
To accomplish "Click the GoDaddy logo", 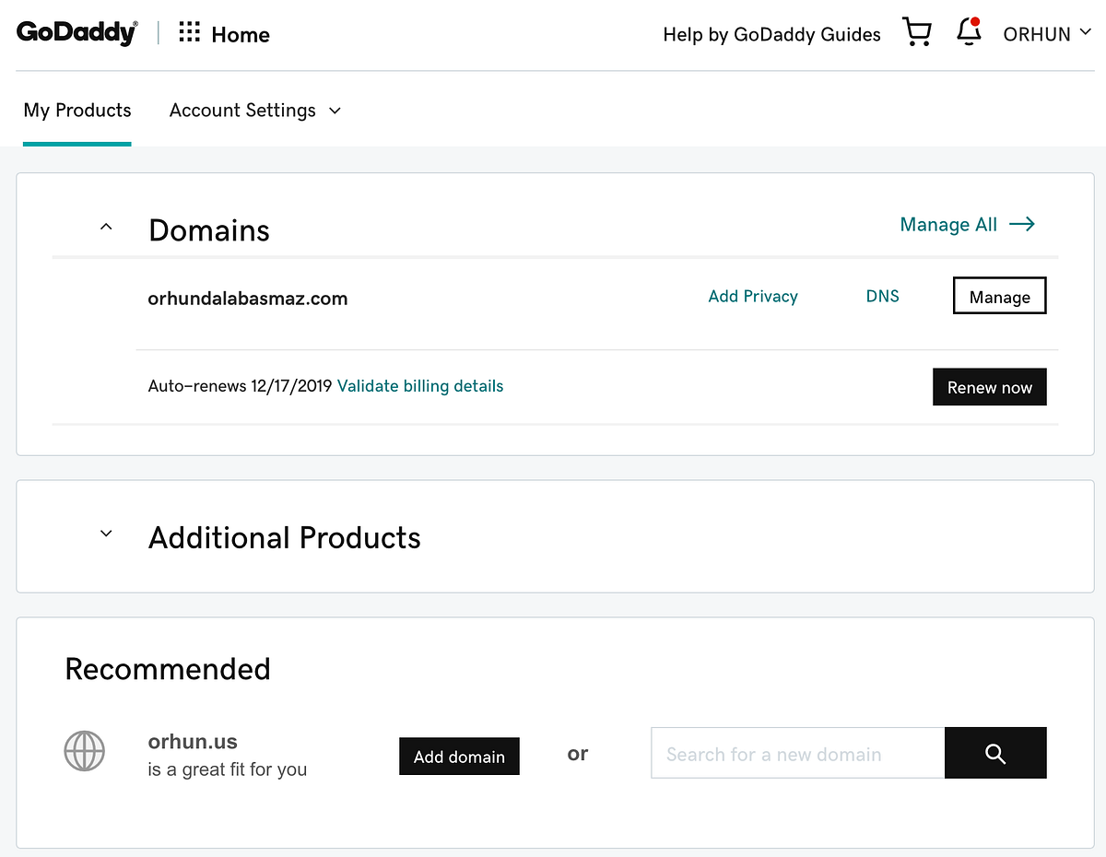I will pyautogui.click(x=76, y=31).
